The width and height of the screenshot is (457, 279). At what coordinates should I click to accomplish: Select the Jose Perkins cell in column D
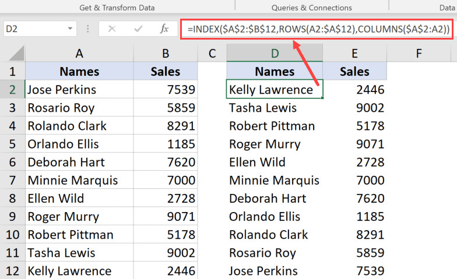click(x=275, y=271)
